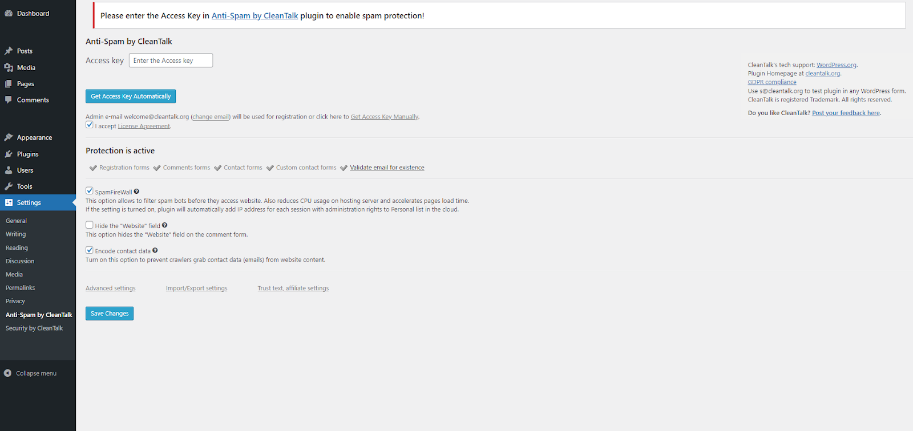Toggle the I accept License Agreement checkbox
Viewport: 913px width, 431px height.
90,125
